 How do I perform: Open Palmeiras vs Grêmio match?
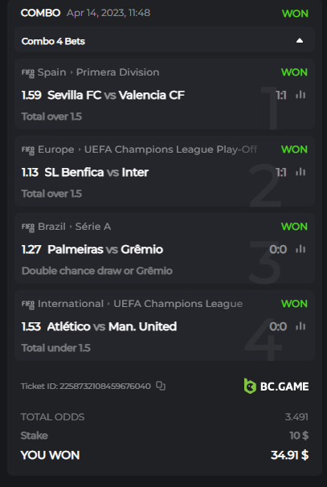tap(105, 249)
